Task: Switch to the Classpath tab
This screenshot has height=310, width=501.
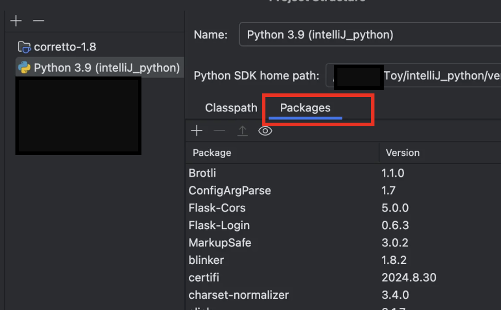Action: pyautogui.click(x=231, y=108)
